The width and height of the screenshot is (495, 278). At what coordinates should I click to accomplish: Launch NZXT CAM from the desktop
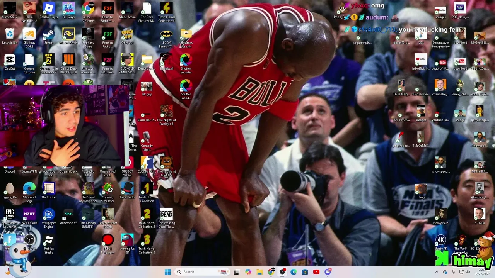click(29, 217)
